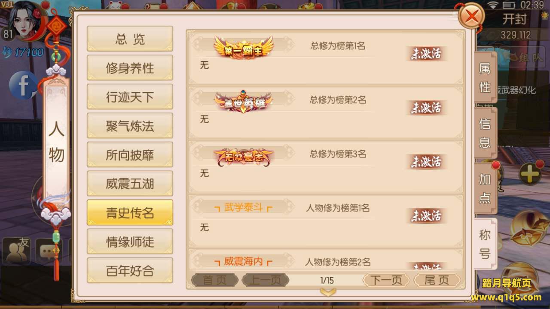Select the 盖世英雄 title badge
This screenshot has height=309, width=550.
coord(243,101)
